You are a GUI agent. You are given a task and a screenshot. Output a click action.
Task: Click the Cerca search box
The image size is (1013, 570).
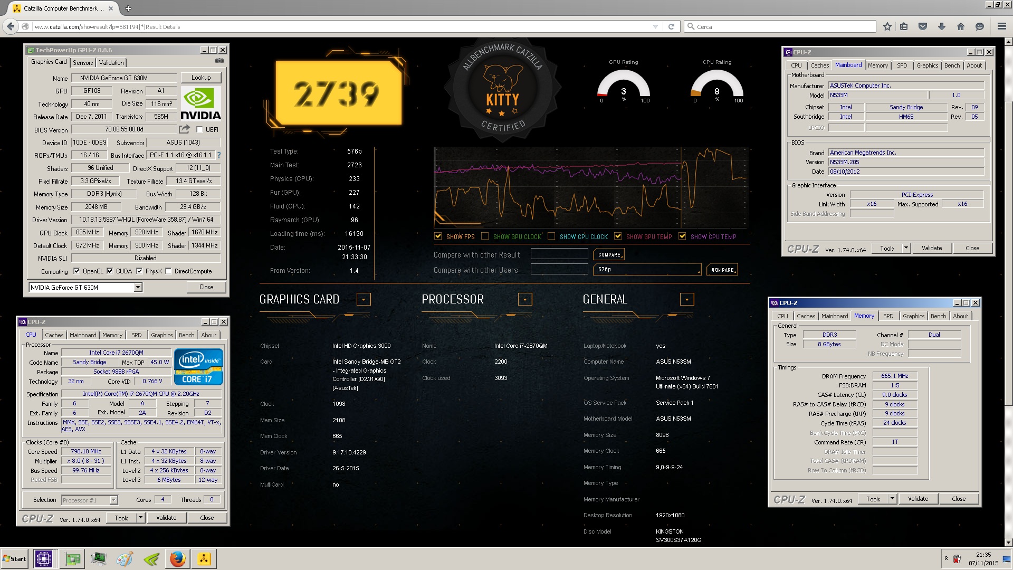pos(780,26)
